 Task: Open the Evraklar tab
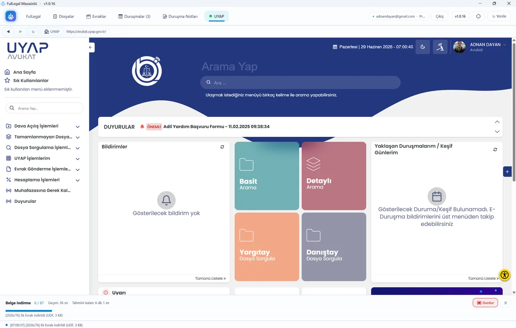(96, 17)
